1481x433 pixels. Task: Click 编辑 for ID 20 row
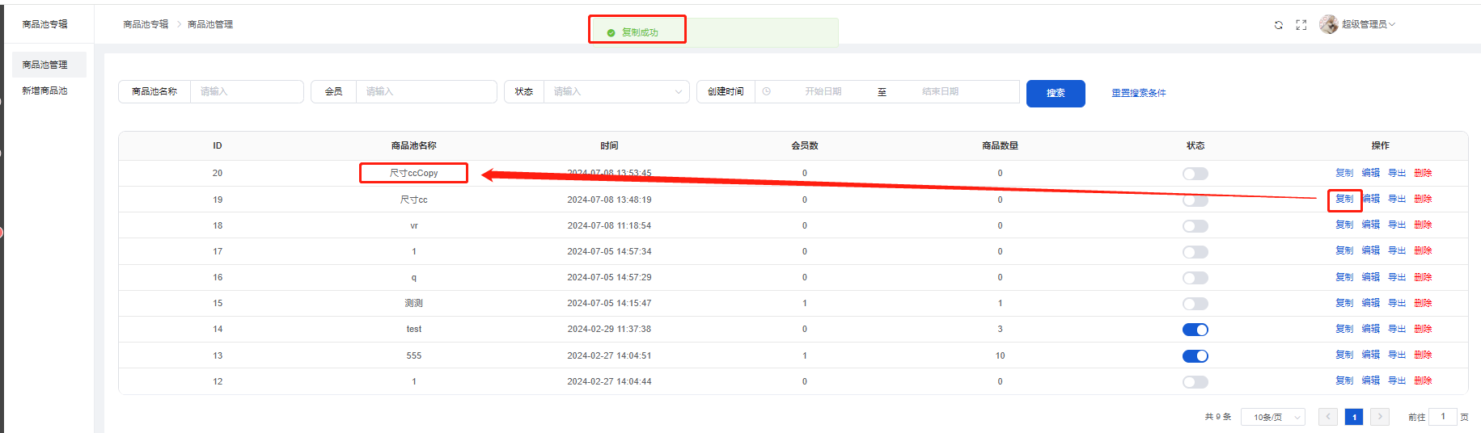(1371, 173)
